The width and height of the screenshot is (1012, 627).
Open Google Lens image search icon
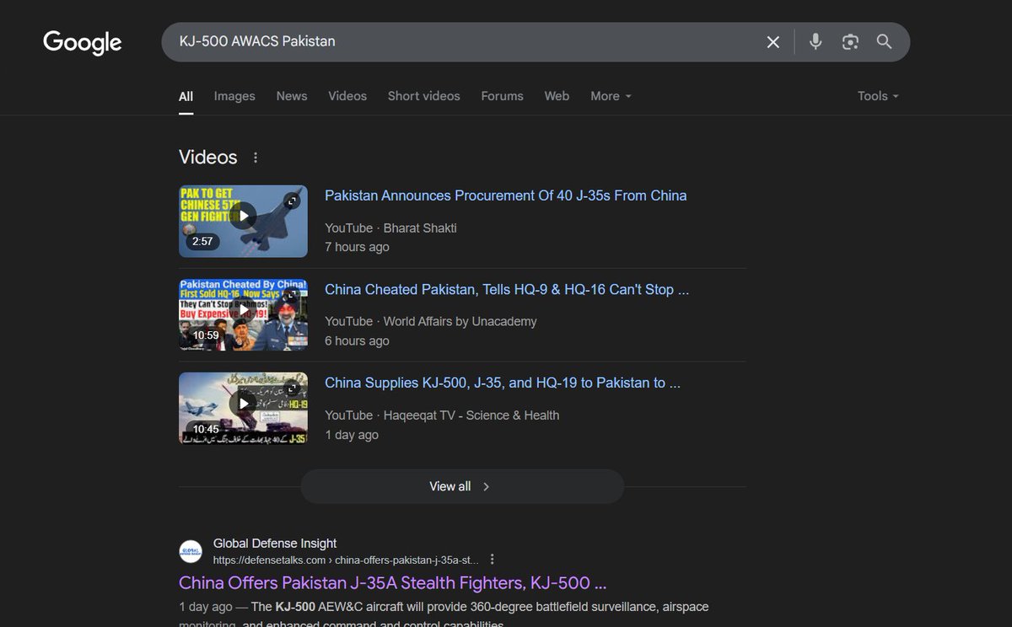[850, 41]
